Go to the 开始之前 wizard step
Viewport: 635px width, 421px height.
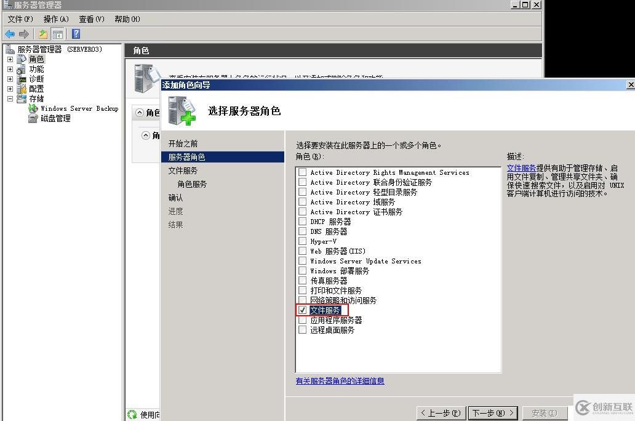point(183,143)
